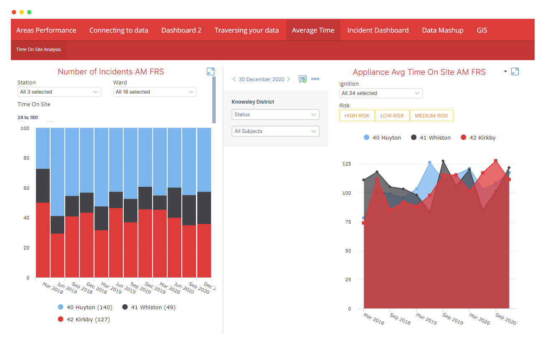Expand the Appliance Avg Time chart fullscreen

point(515,71)
